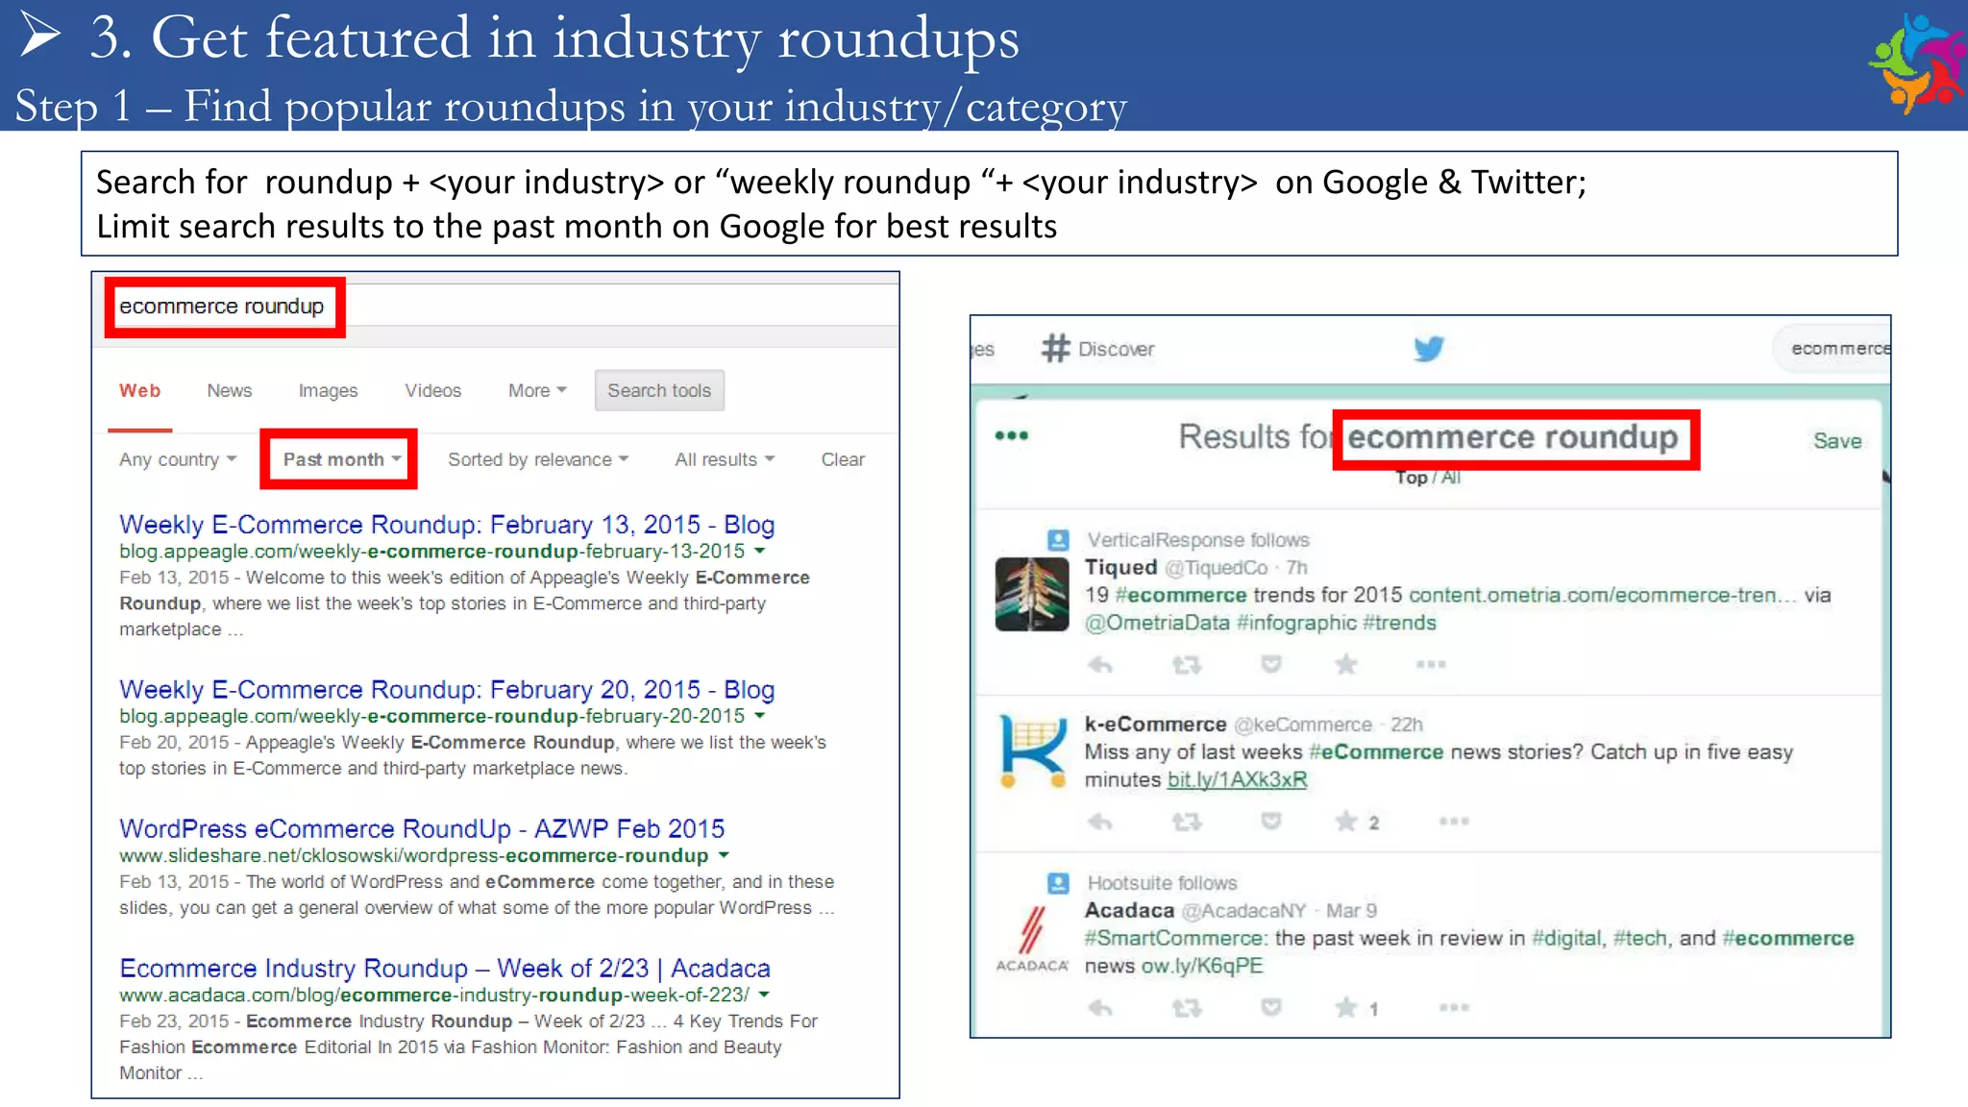The width and height of the screenshot is (1968, 1107).
Task: Open the three-dot menu beside Results heading
Action: click(x=1011, y=435)
